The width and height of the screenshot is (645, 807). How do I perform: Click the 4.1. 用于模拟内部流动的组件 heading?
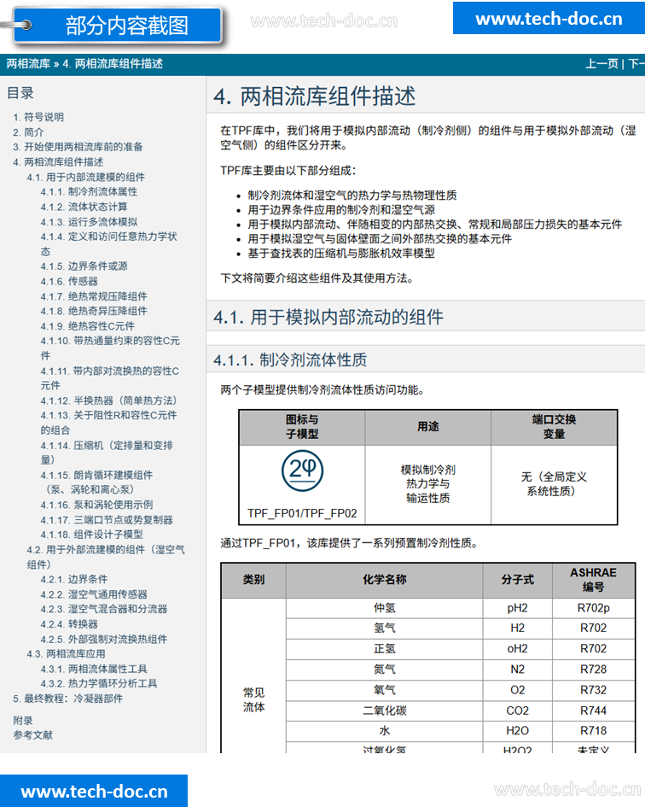328,317
